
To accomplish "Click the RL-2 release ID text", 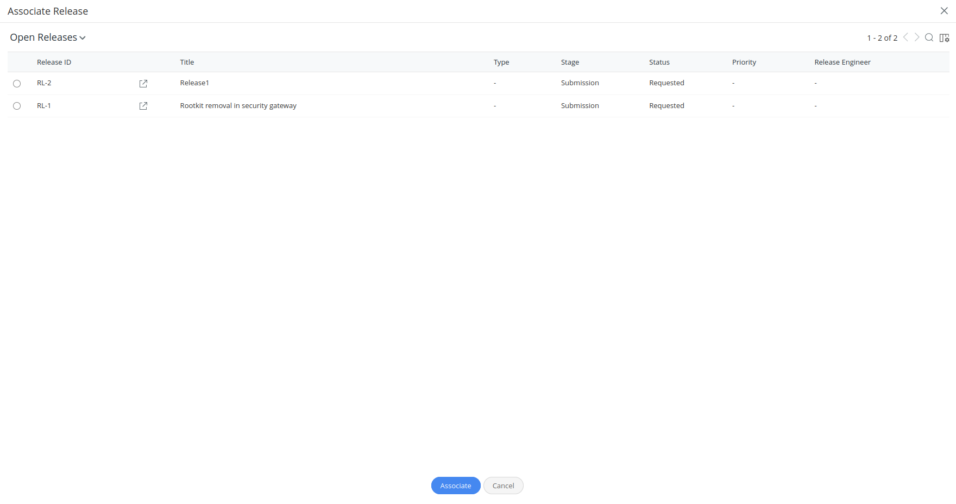I will (44, 83).
